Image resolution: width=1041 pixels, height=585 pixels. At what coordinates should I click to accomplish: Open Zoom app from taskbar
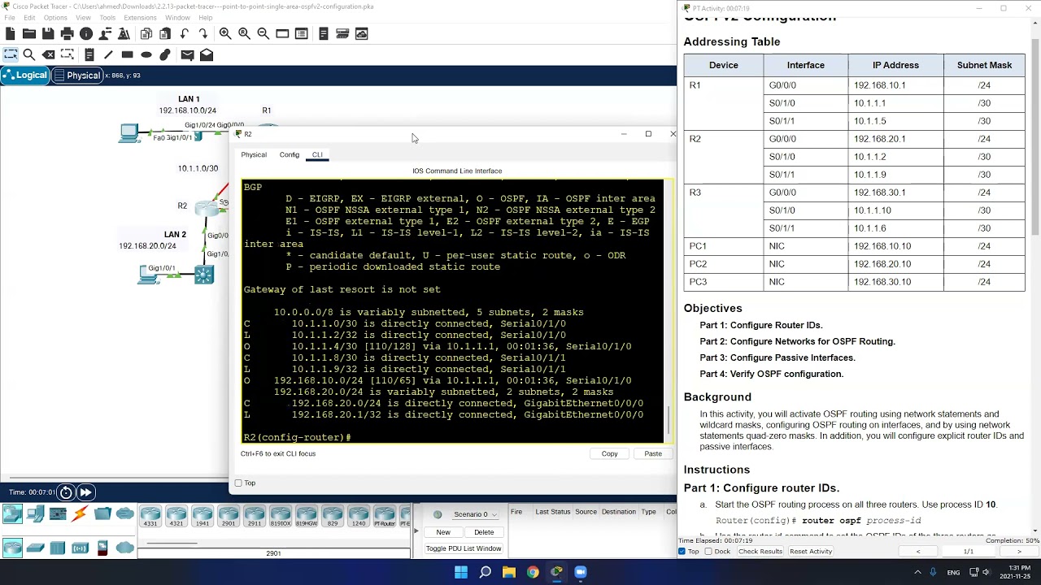[581, 572]
